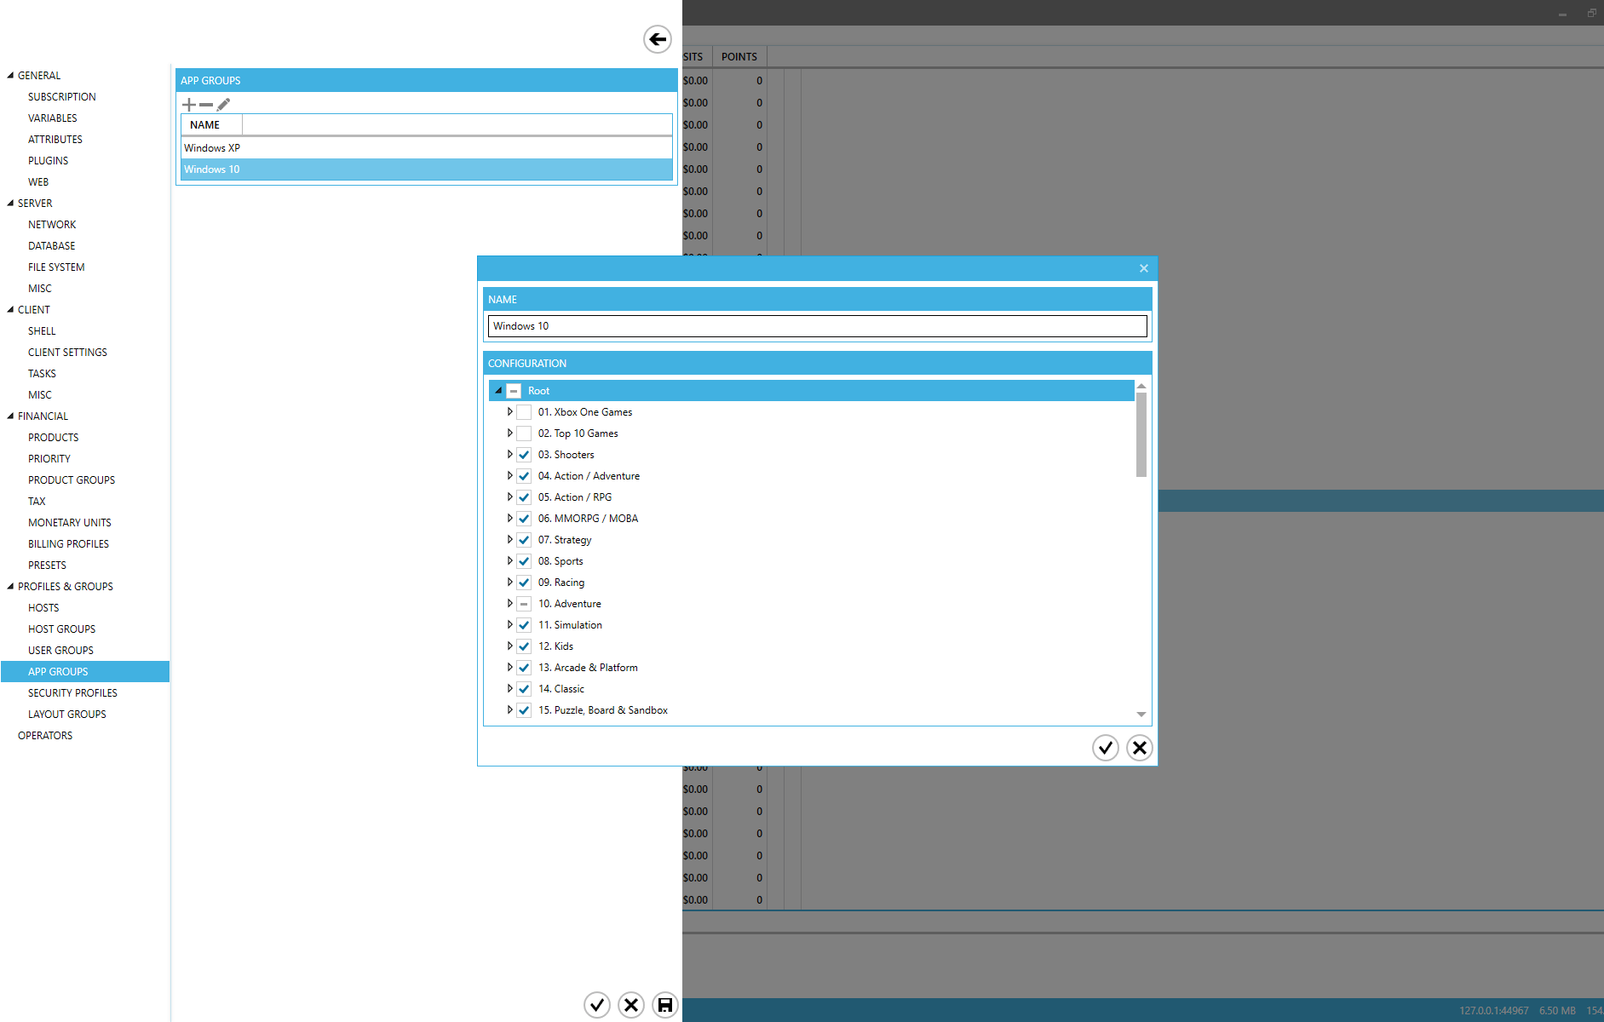Click the save floppy disk icon
The width and height of the screenshot is (1604, 1022).
point(664,1005)
